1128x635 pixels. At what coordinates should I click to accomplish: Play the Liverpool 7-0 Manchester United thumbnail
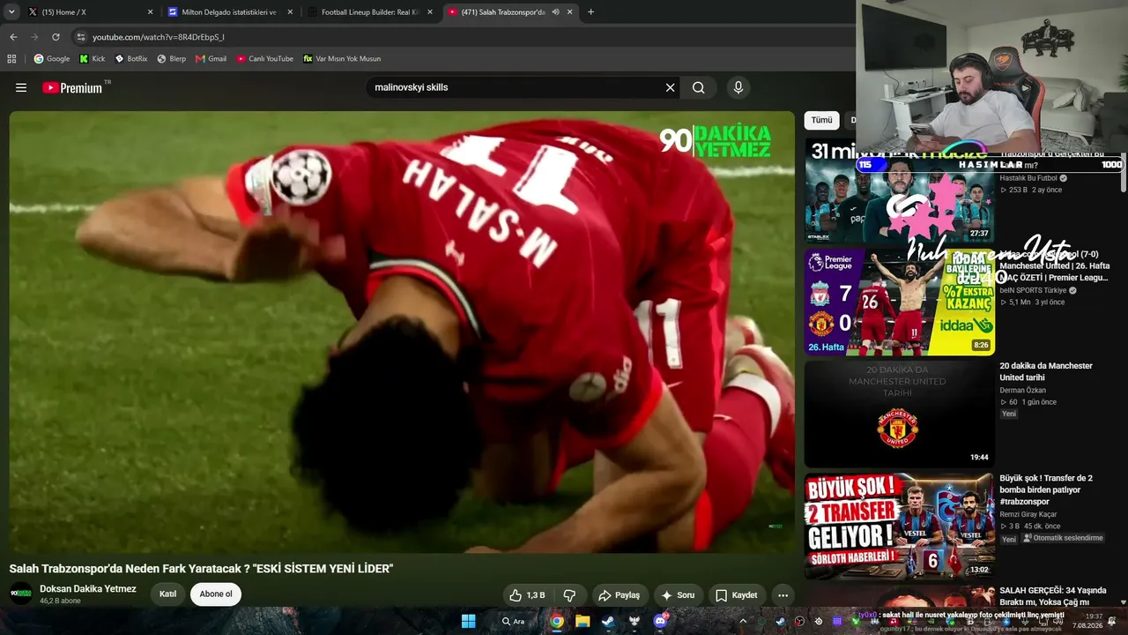pyautogui.click(x=899, y=302)
